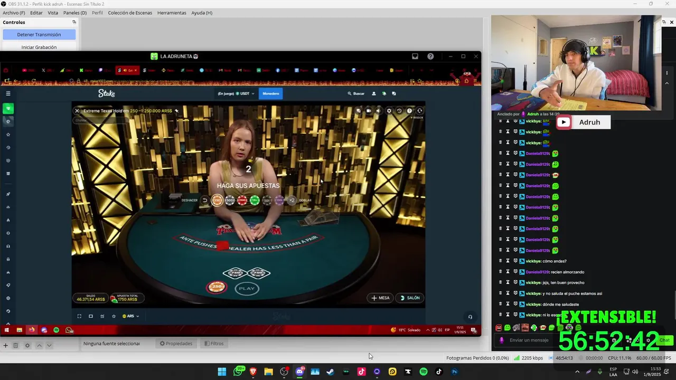The height and width of the screenshot is (380, 676).
Task: Close the chat dock panel
Action: tap(671, 22)
